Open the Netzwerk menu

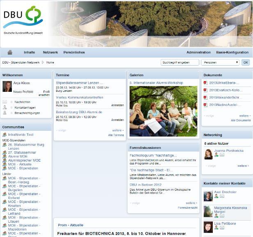point(50,52)
